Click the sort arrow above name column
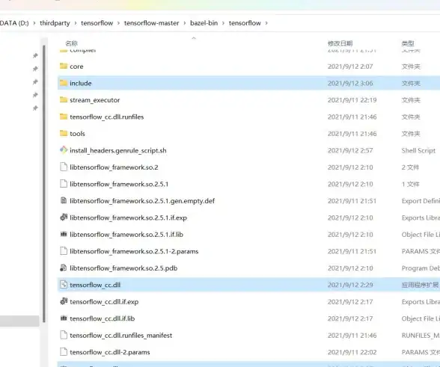 [194, 38]
